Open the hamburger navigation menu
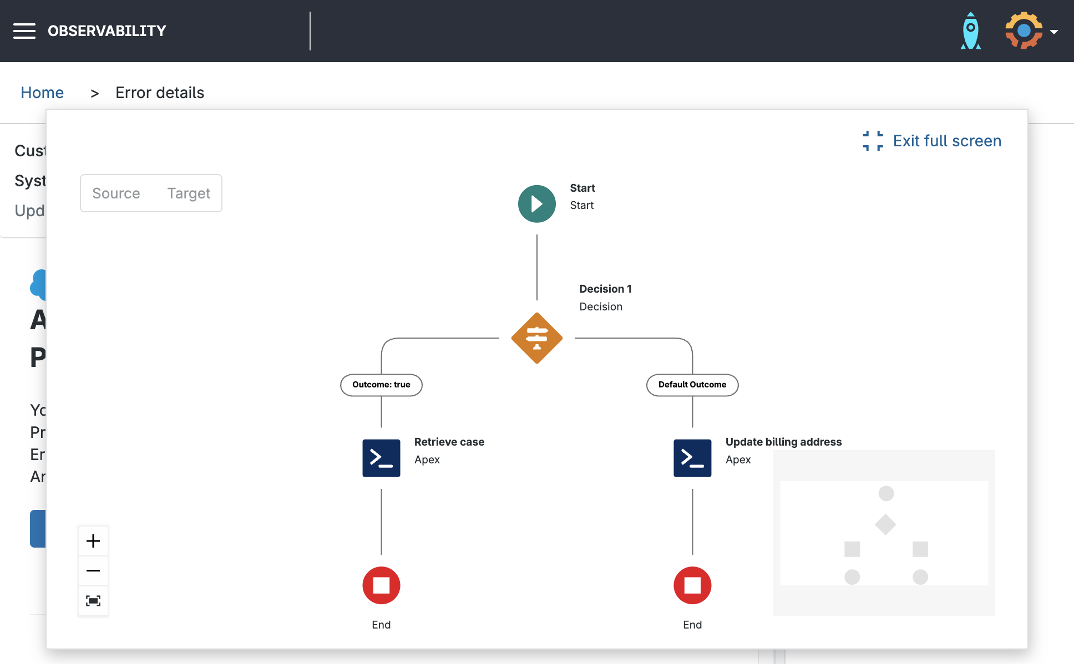 coord(24,31)
